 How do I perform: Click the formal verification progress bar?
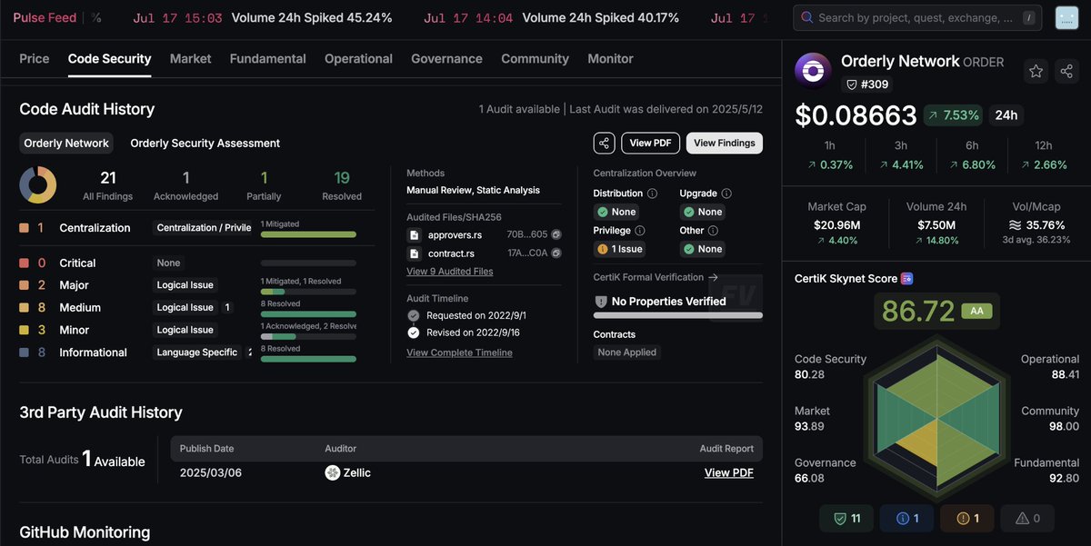[x=678, y=315]
